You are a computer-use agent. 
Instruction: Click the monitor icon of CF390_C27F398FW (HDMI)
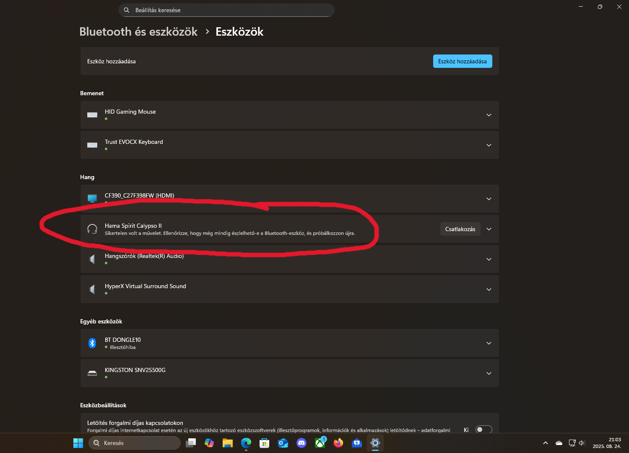point(92,198)
